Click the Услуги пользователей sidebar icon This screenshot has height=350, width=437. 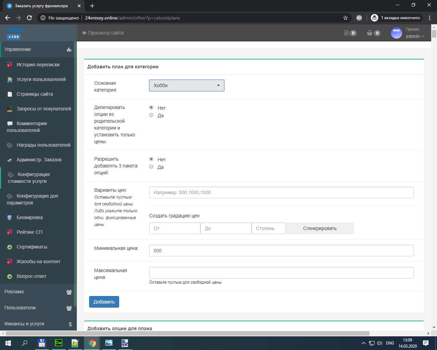(10, 79)
